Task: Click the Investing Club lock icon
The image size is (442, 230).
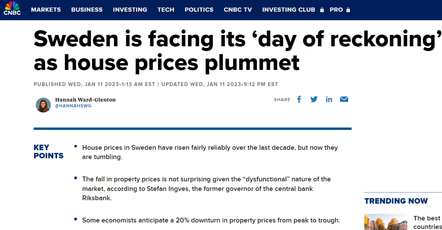Action: (322, 10)
